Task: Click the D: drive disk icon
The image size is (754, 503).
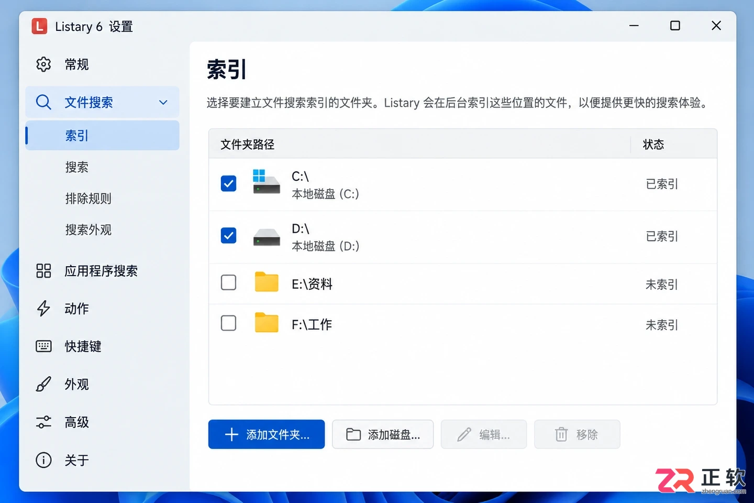Action: pos(267,237)
